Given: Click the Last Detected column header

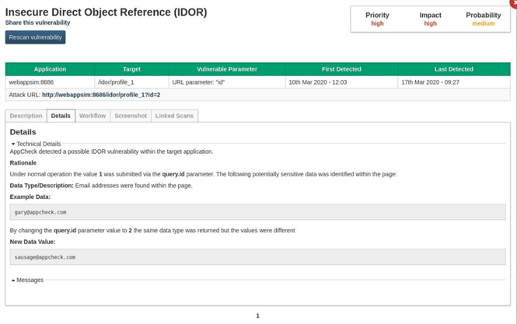Looking at the screenshot, I should 454,69.
